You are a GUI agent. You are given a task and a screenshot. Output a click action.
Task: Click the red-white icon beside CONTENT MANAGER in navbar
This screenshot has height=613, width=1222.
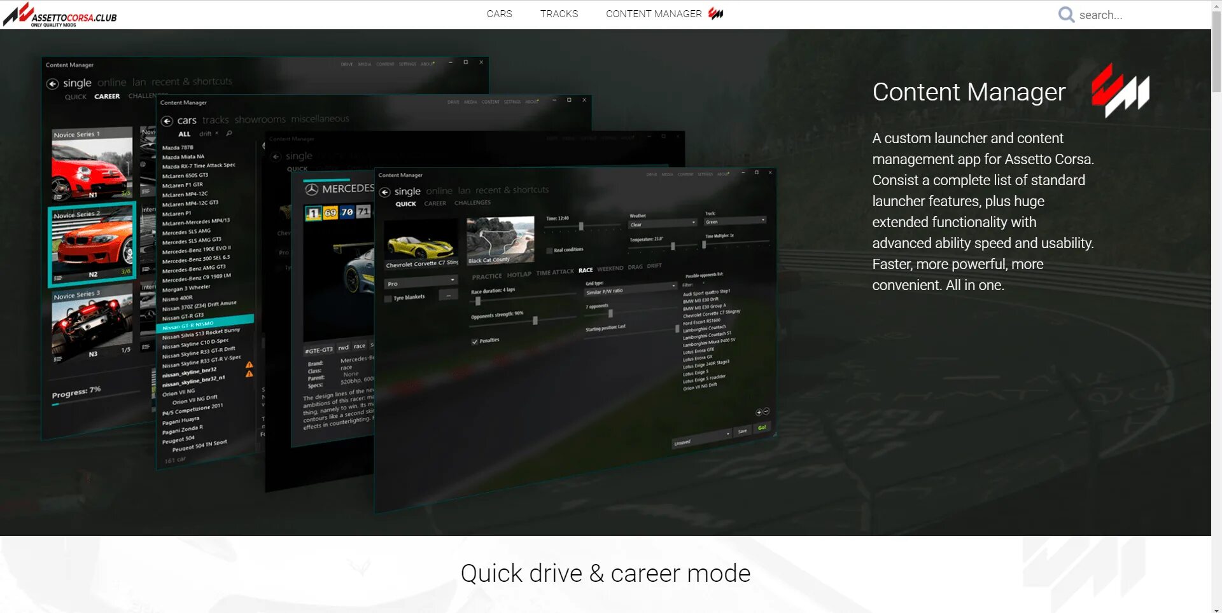(x=716, y=13)
